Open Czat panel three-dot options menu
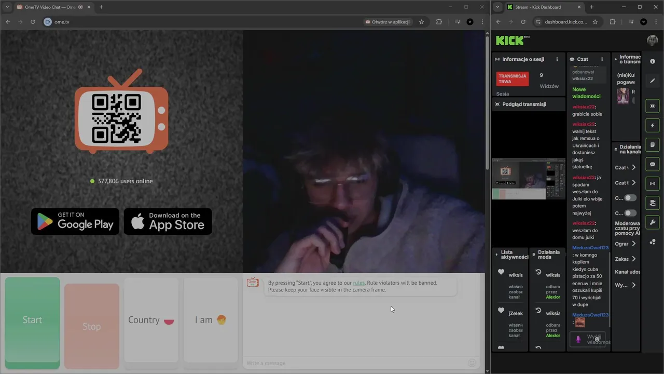Viewport: 664px width, 374px height. 602,59
